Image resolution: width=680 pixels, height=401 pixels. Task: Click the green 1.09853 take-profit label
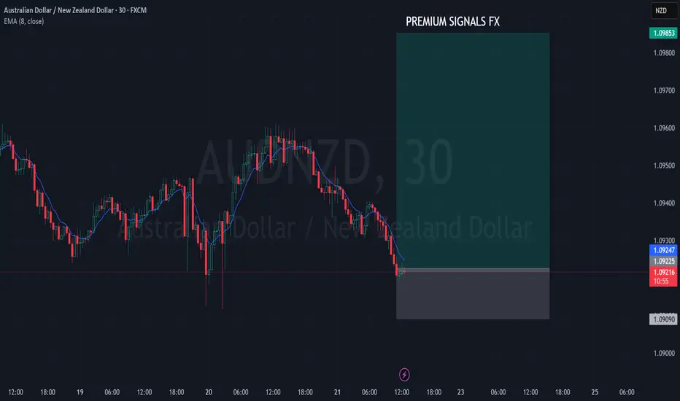tap(663, 33)
